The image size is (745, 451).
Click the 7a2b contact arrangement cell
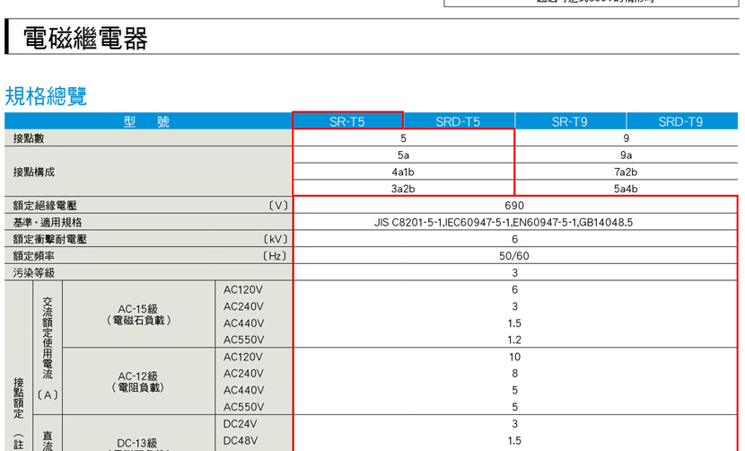[627, 172]
